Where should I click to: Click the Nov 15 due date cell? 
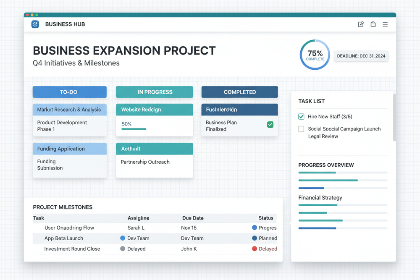pos(189,228)
